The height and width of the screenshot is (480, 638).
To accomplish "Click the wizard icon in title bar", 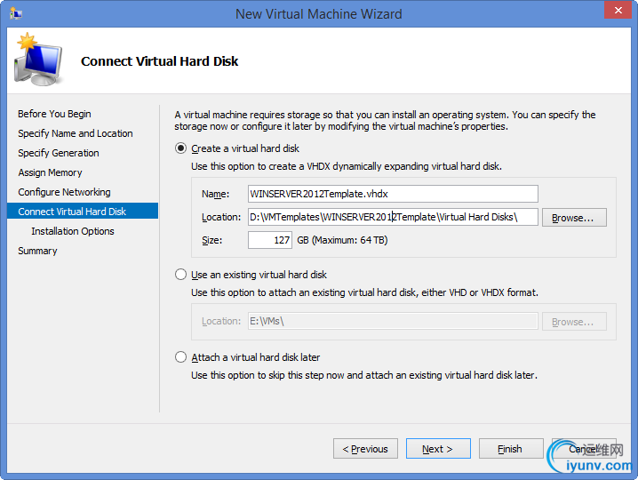I will pos(16,13).
